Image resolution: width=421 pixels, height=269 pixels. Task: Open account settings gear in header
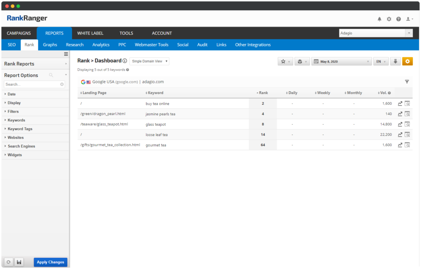[x=389, y=19]
